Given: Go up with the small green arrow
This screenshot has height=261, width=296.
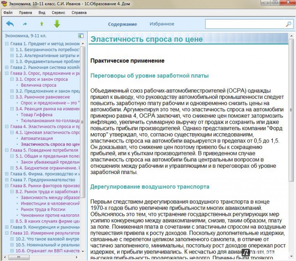Looking at the screenshot, I should [x=42, y=24].
